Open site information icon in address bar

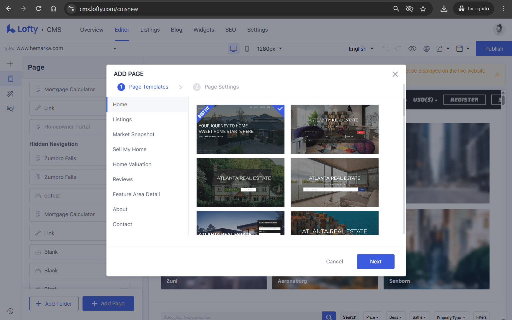click(x=71, y=9)
